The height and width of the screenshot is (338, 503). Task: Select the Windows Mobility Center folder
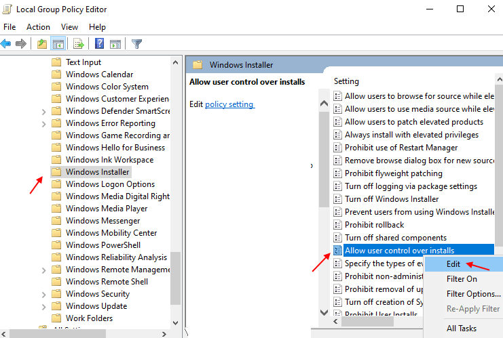[x=111, y=233]
